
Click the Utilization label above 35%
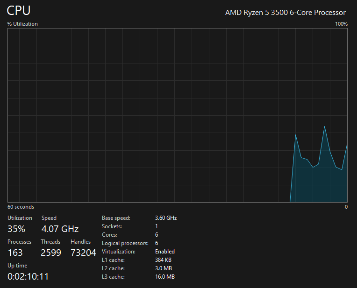20,218
